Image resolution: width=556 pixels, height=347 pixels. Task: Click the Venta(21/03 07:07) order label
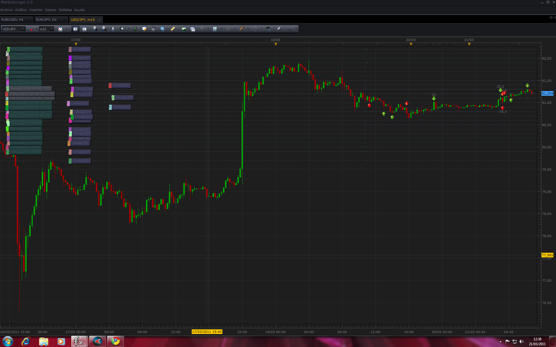coord(30,89)
